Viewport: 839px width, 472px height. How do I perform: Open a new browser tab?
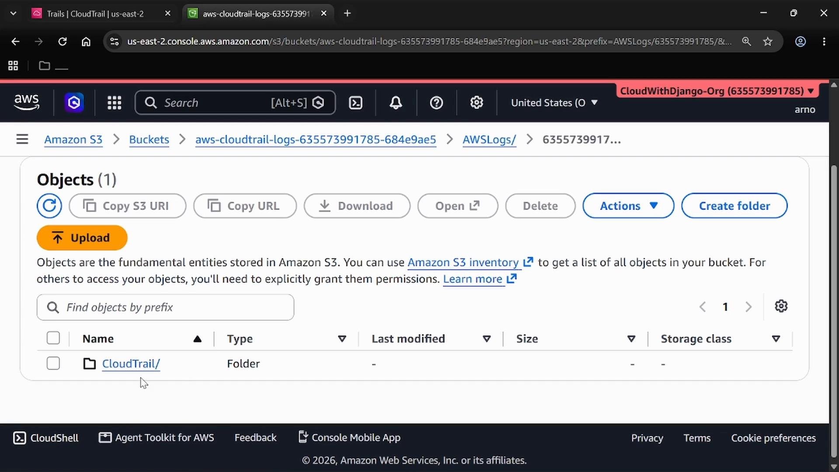tap(347, 14)
